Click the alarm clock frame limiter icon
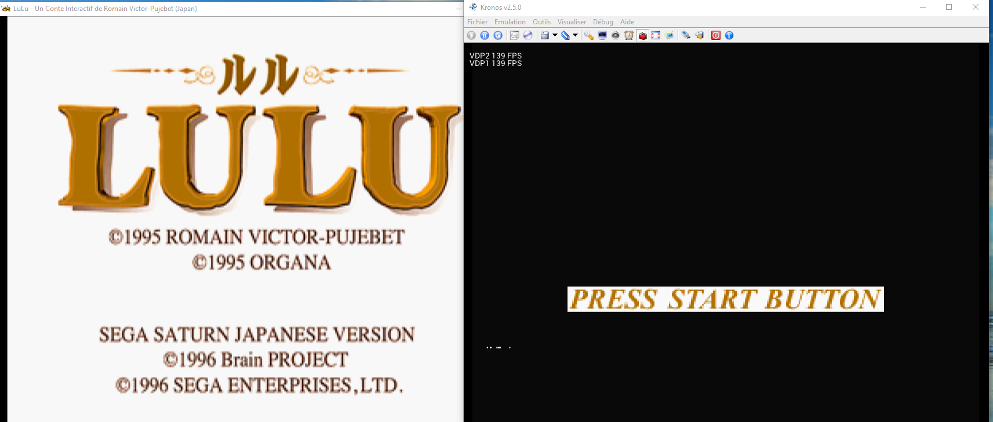The height and width of the screenshot is (422, 993). [x=629, y=35]
